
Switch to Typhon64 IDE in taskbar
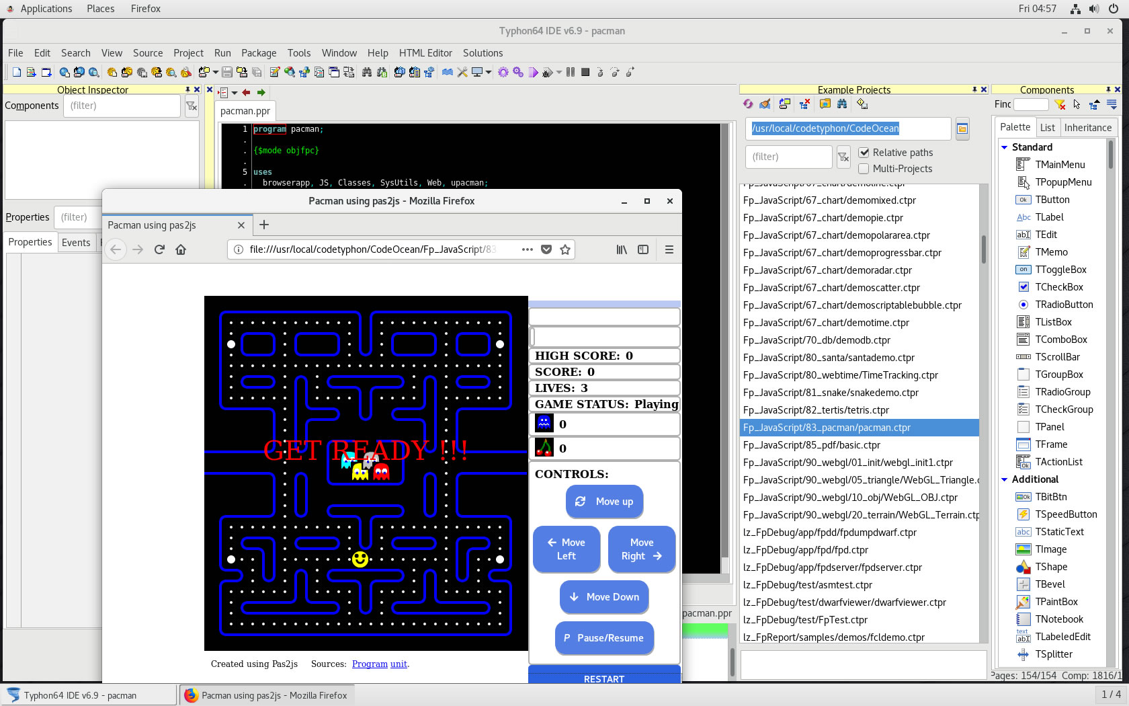click(x=89, y=695)
